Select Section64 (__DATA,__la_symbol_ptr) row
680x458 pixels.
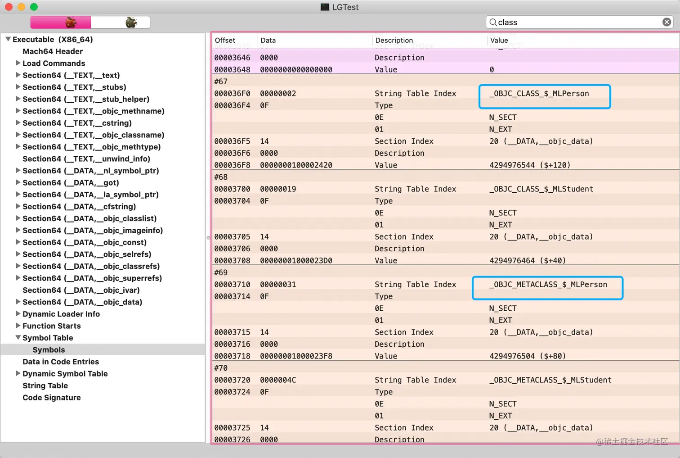tap(90, 195)
